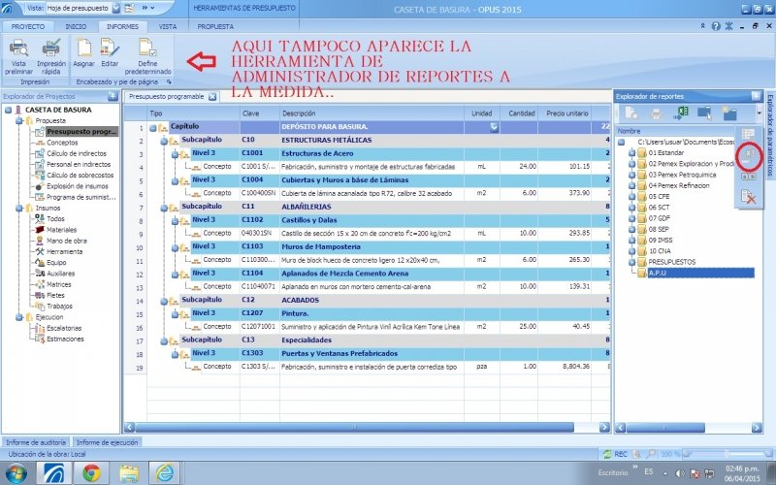
Task: Collapse the Insumos tree node
Action: pos(18,208)
